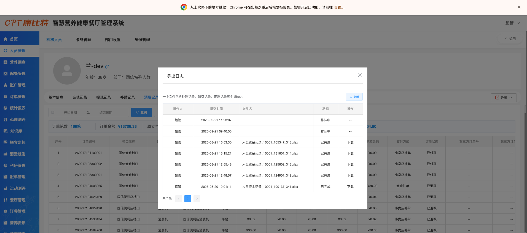The image size is (527, 233).
Task: Close the 导出日志 dialog
Action: click(x=360, y=75)
